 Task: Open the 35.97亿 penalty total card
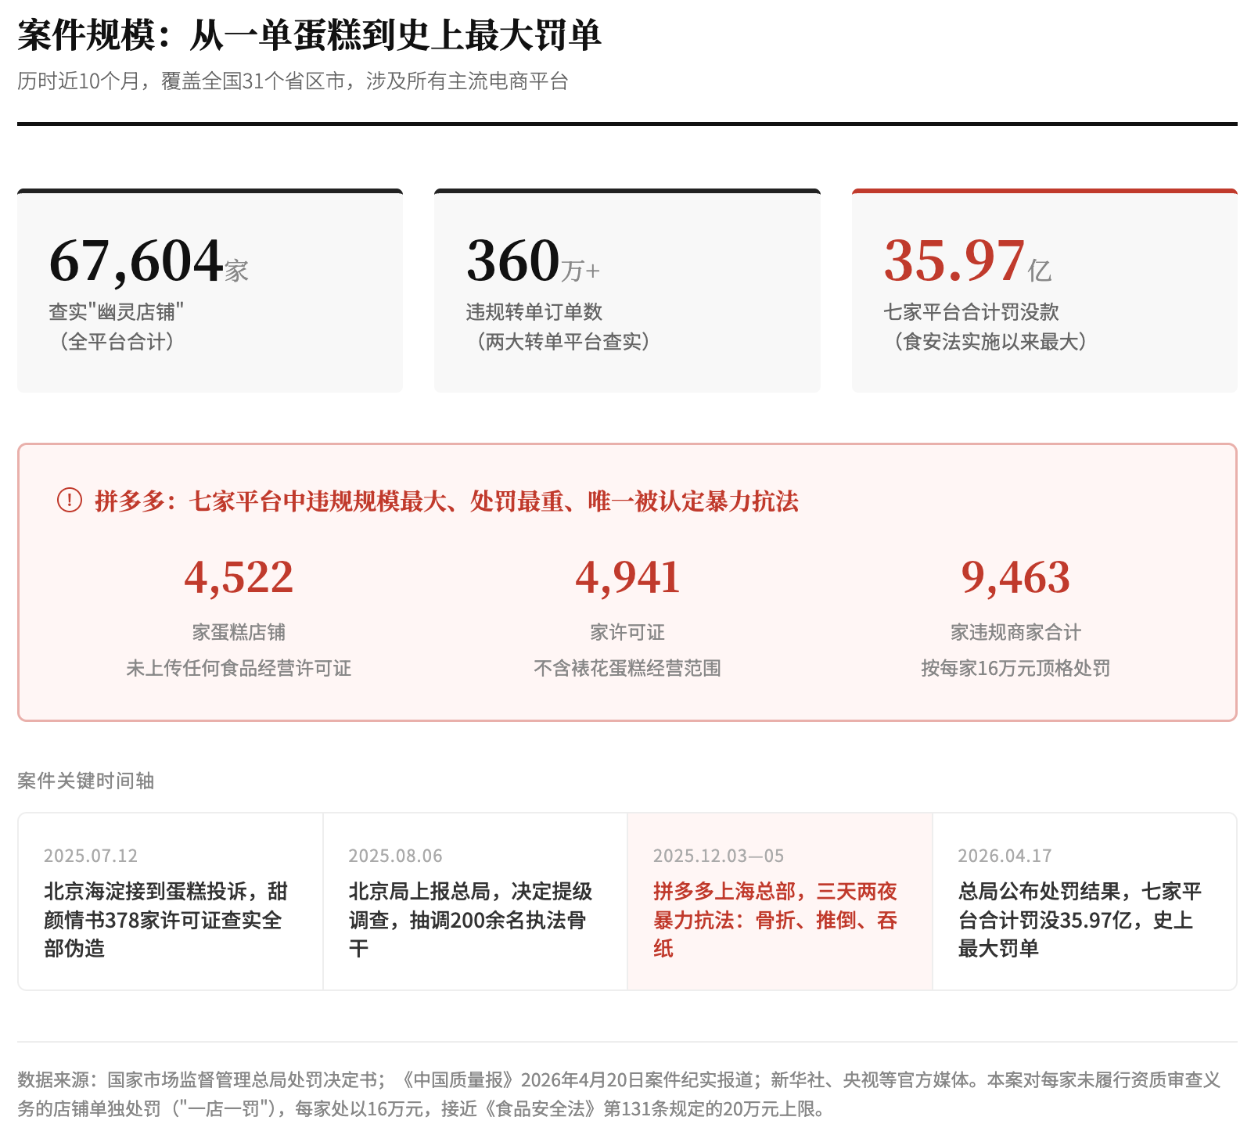1044,291
